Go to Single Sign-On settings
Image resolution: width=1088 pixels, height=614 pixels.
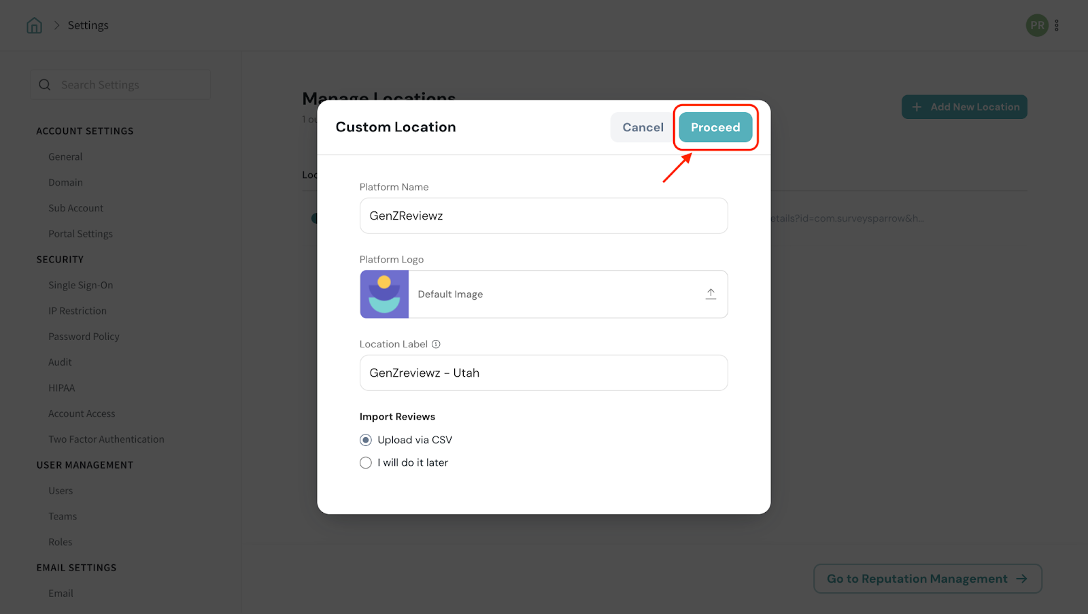point(80,285)
